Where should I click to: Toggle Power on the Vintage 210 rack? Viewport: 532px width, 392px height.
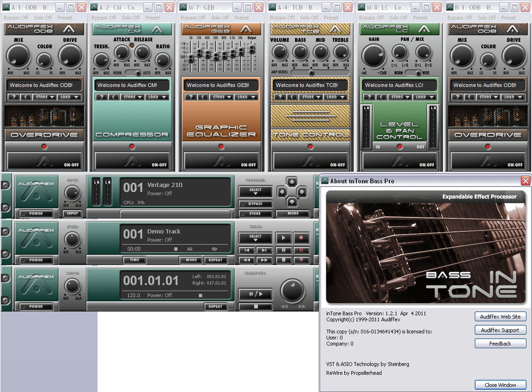(x=36, y=213)
